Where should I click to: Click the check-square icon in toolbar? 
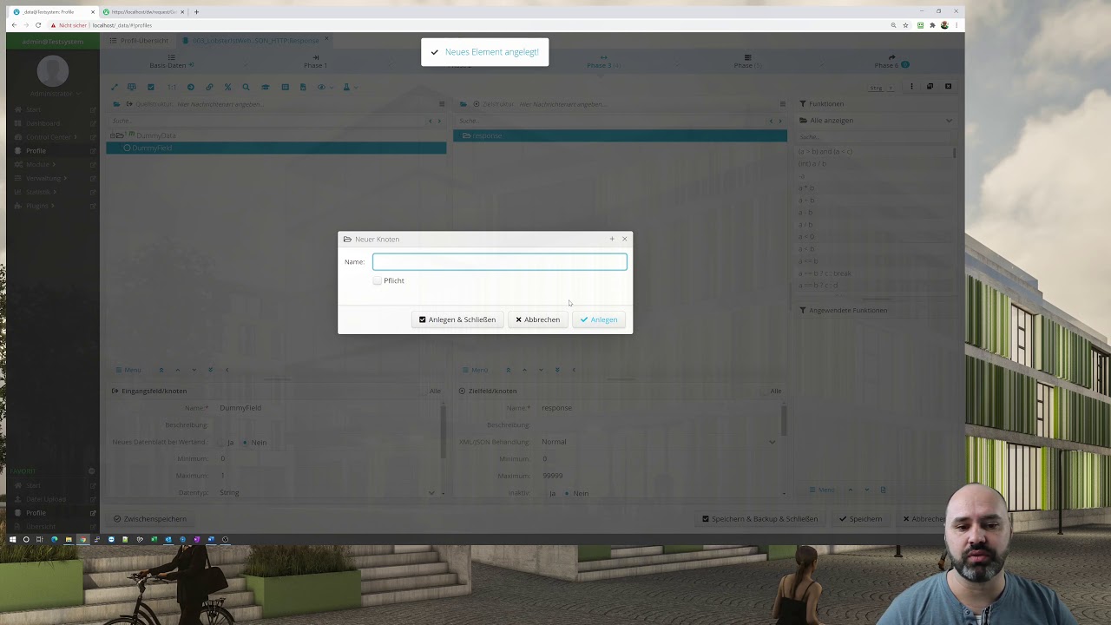click(150, 87)
